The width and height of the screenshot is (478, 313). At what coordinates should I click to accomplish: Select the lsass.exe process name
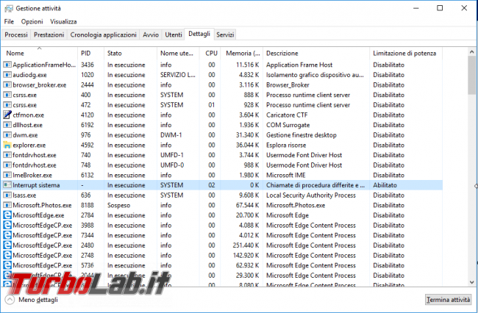click(24, 195)
